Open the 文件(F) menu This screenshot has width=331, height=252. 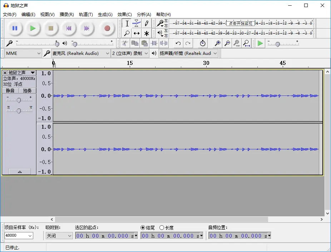coord(10,15)
